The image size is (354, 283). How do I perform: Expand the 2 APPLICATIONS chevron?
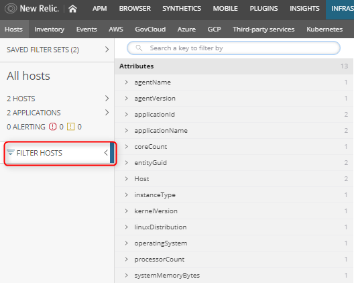click(107, 113)
